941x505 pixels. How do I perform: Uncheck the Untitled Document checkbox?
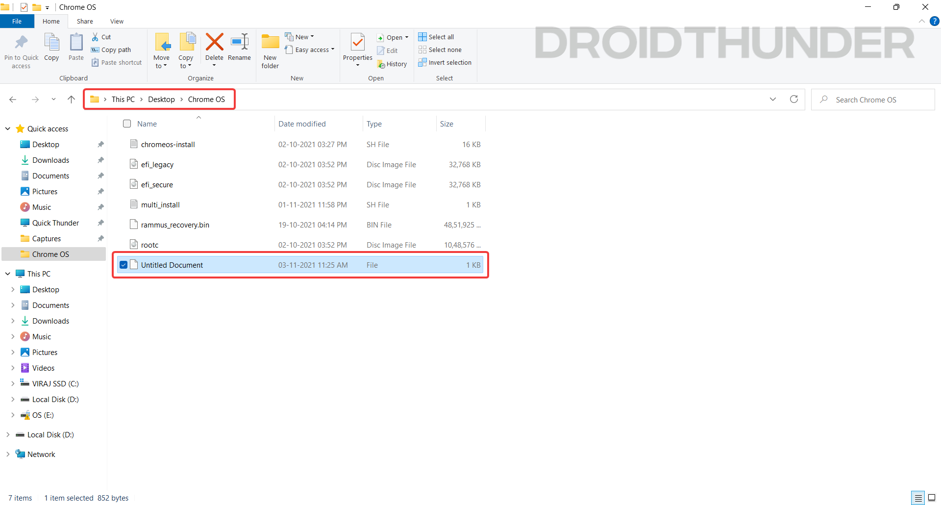pyautogui.click(x=124, y=265)
